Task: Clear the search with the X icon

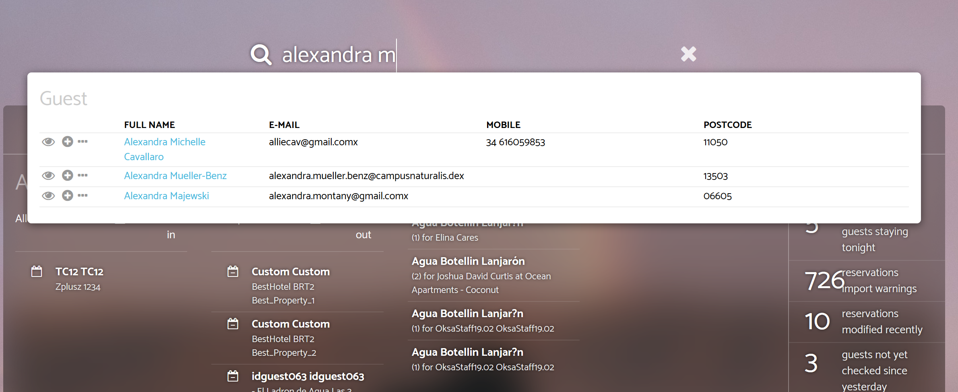Action: (688, 54)
